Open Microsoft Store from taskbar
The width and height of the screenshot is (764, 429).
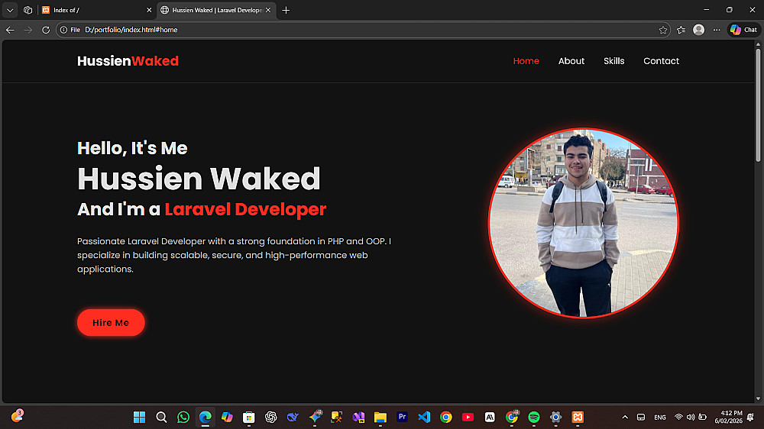pyautogui.click(x=249, y=417)
